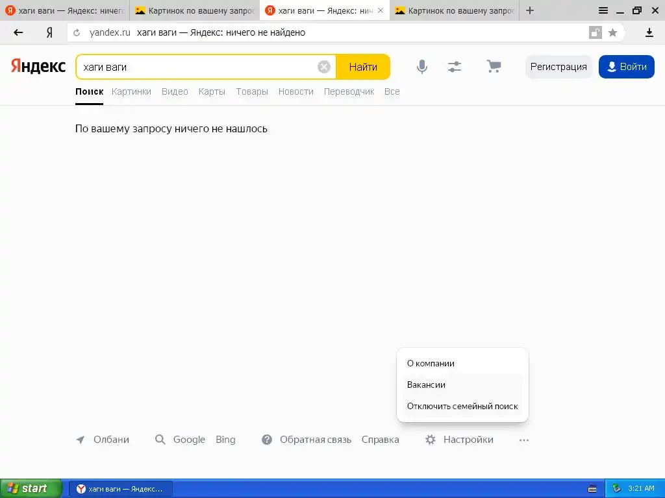
Task: Search the query on Google link
Action: pyautogui.click(x=189, y=440)
